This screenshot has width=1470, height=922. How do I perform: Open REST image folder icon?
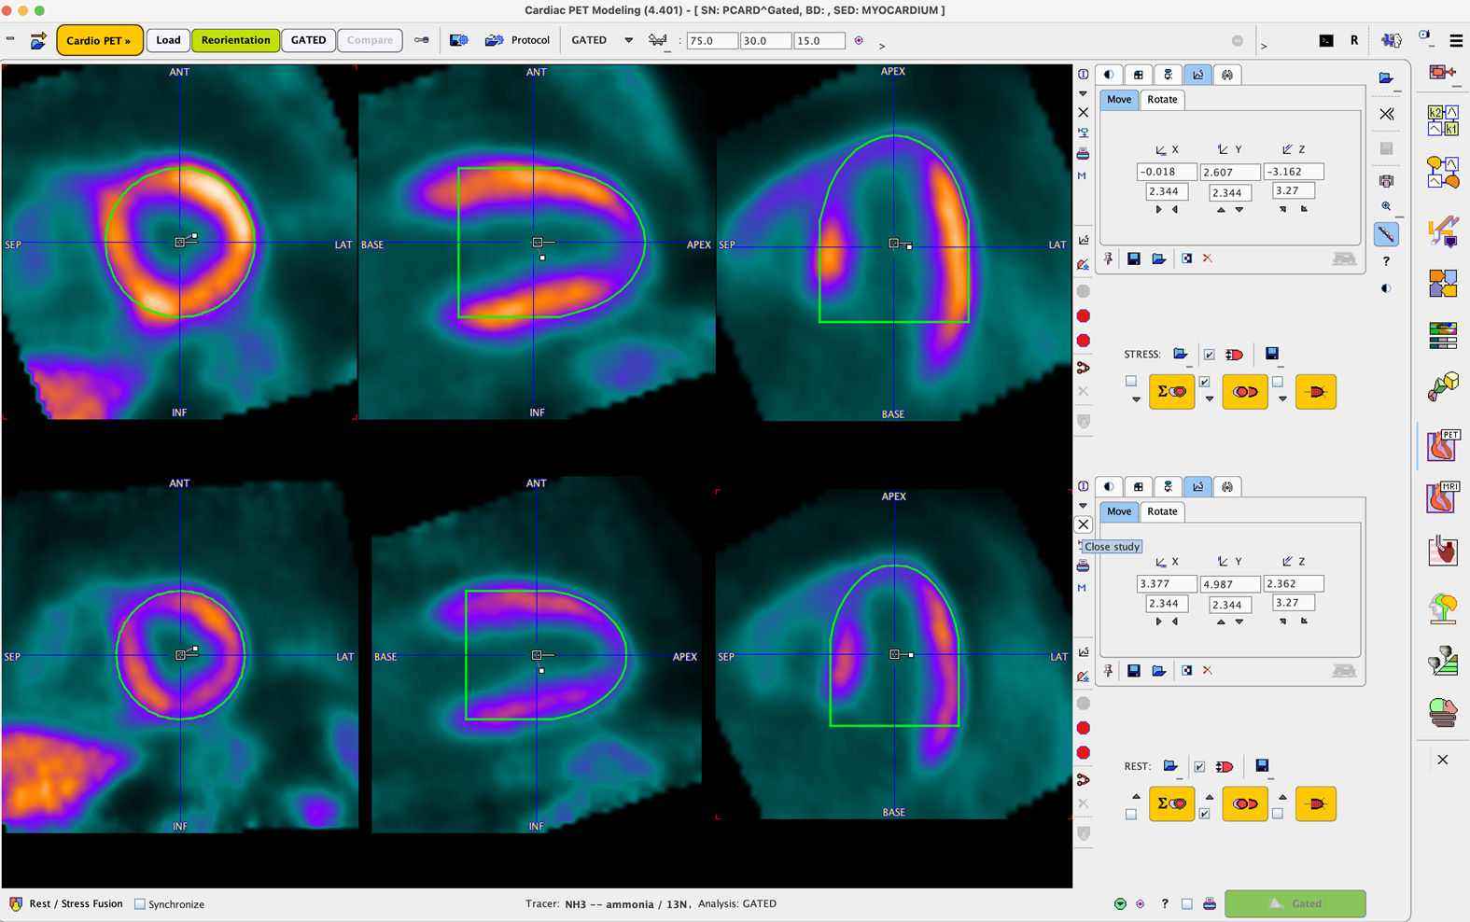click(x=1170, y=766)
